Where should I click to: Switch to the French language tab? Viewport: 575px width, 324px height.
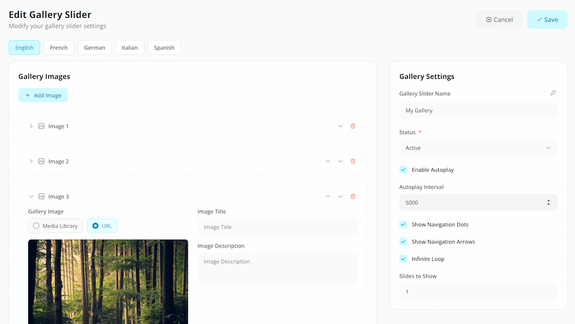pos(59,48)
